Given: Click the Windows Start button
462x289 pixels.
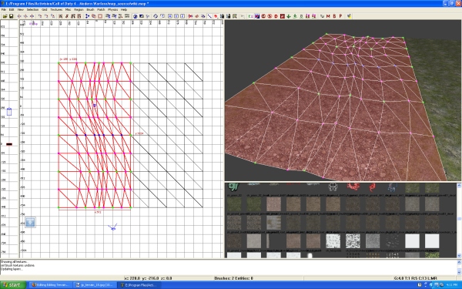Looking at the screenshot, I should (x=13, y=285).
